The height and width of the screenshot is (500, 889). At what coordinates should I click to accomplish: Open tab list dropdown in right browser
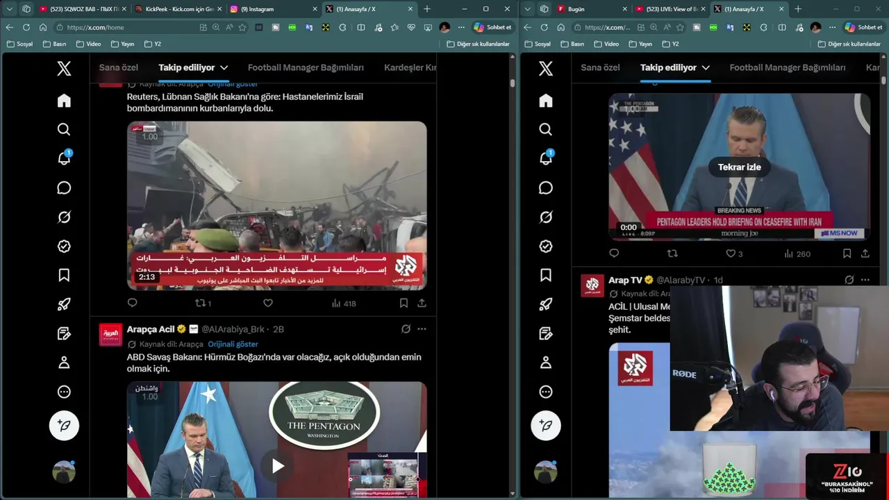coord(528,9)
